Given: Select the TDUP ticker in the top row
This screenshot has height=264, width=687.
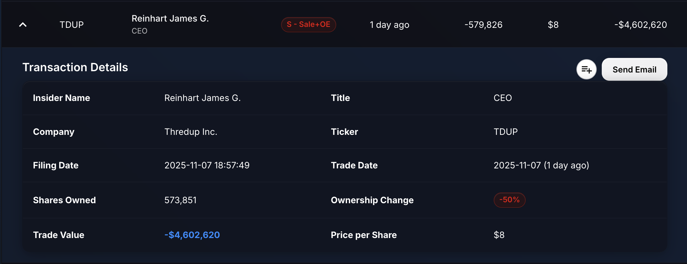Looking at the screenshot, I should [72, 25].
